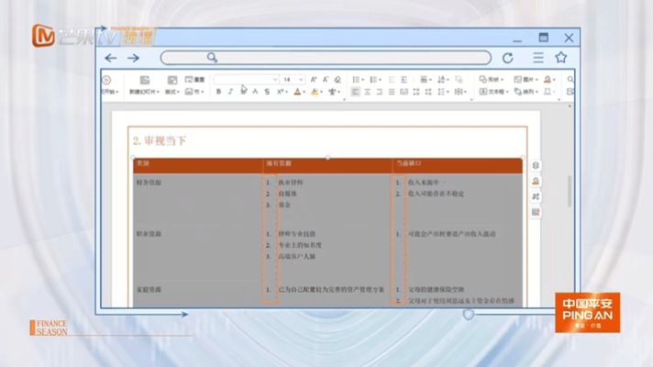The height and width of the screenshot is (367, 653).
Task: Toggle Bold formatting
Action: pos(218,92)
